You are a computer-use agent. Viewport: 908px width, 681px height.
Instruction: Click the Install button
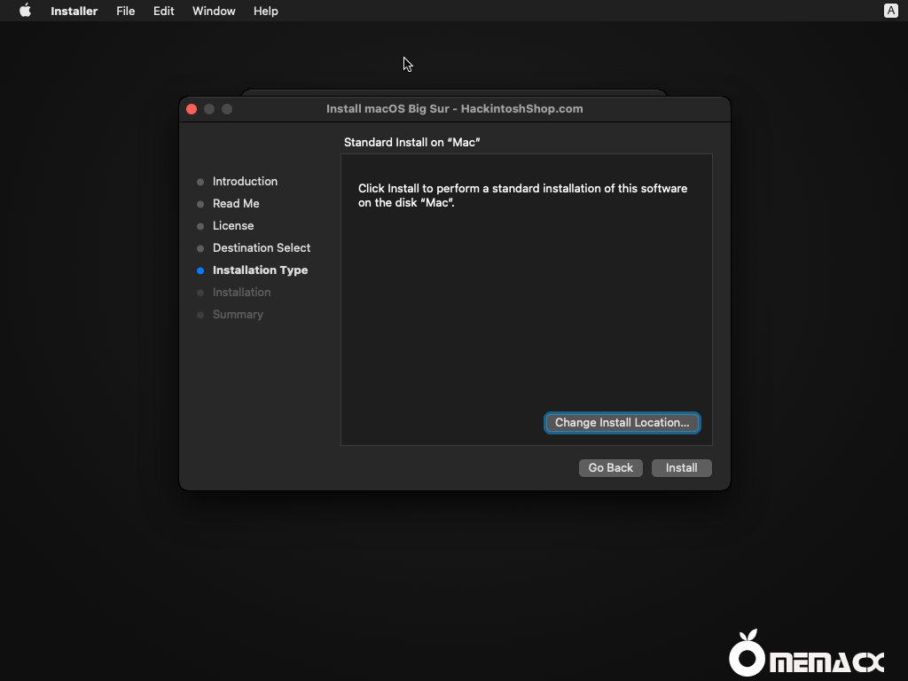681,467
